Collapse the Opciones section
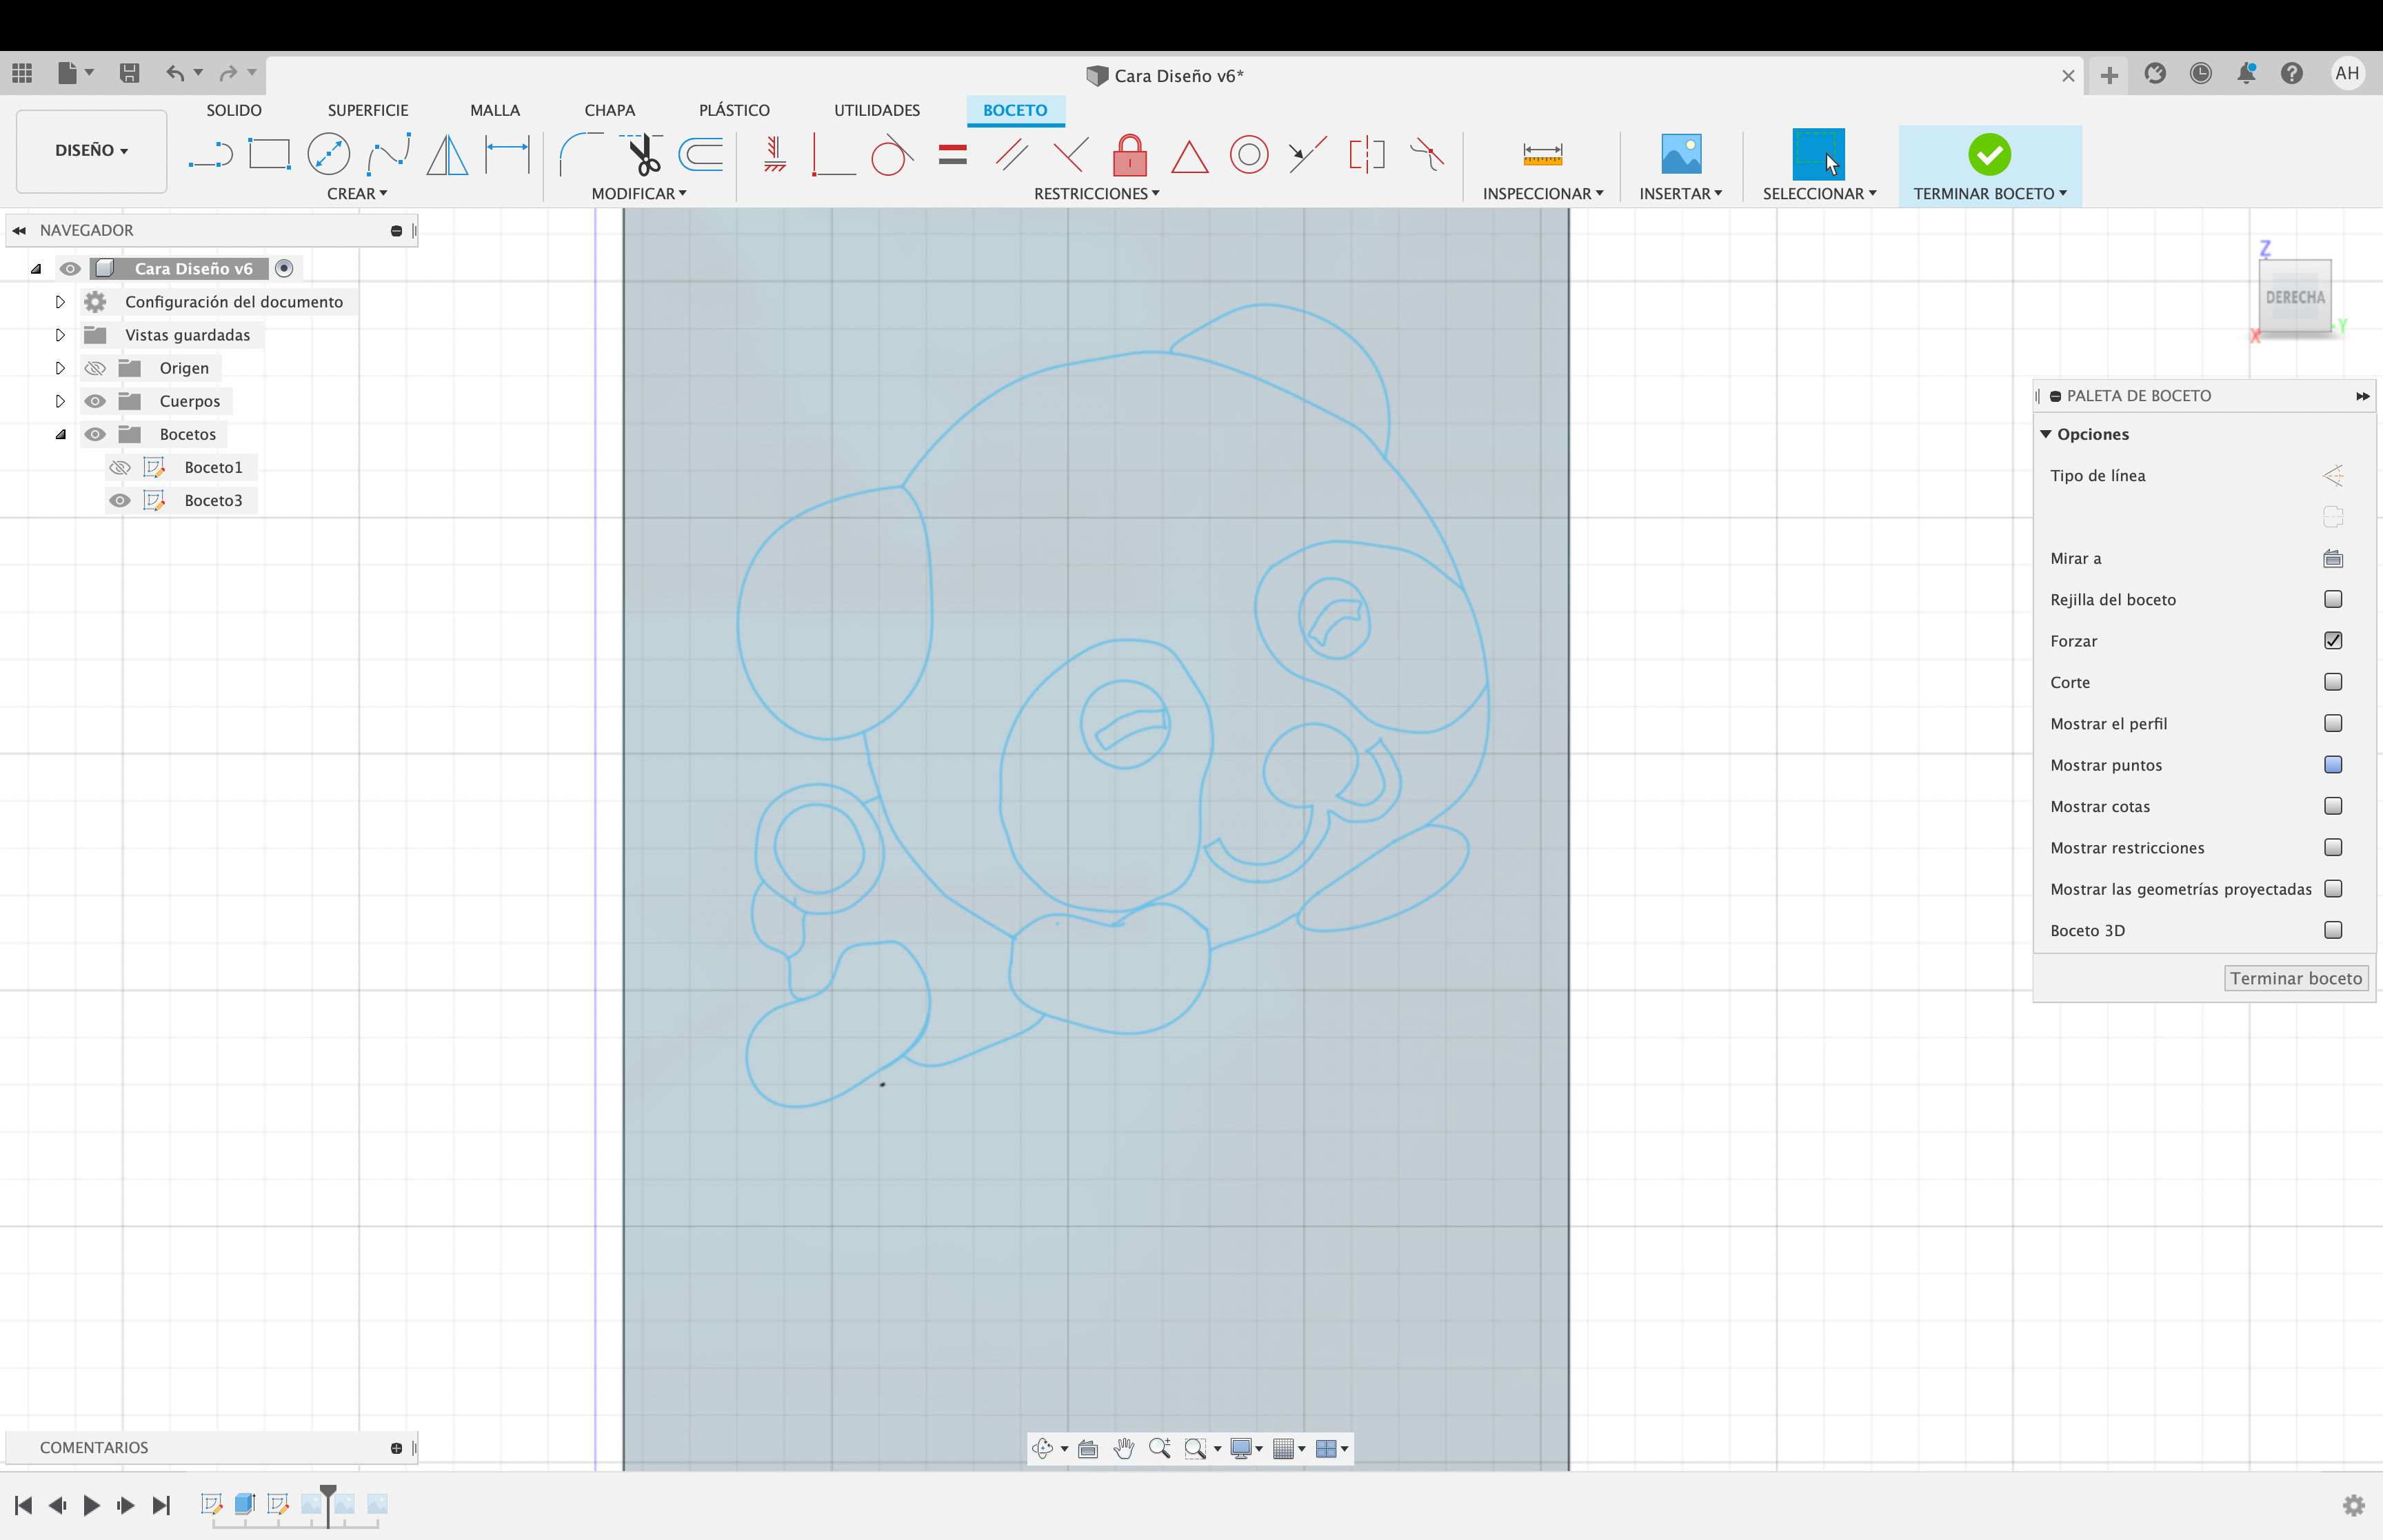2383x1540 pixels. pos(2046,434)
